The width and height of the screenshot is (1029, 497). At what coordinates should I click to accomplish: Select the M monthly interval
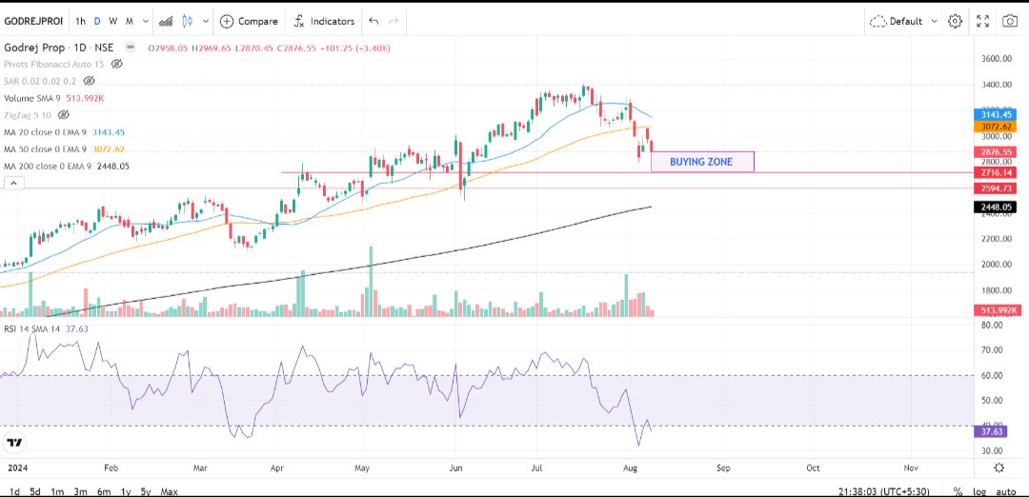130,21
